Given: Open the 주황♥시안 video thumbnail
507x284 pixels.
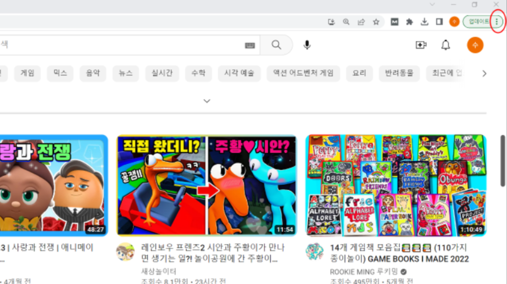Looking at the screenshot, I should tap(207, 186).
